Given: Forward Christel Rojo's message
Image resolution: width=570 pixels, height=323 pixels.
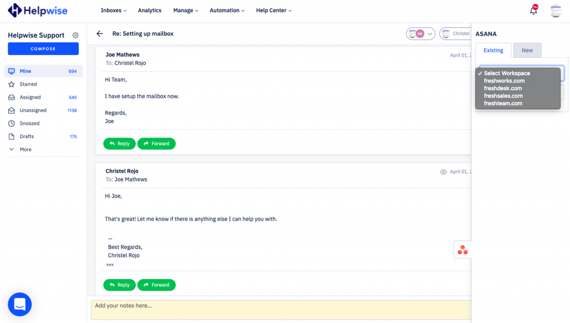Looking at the screenshot, I should [156, 285].
